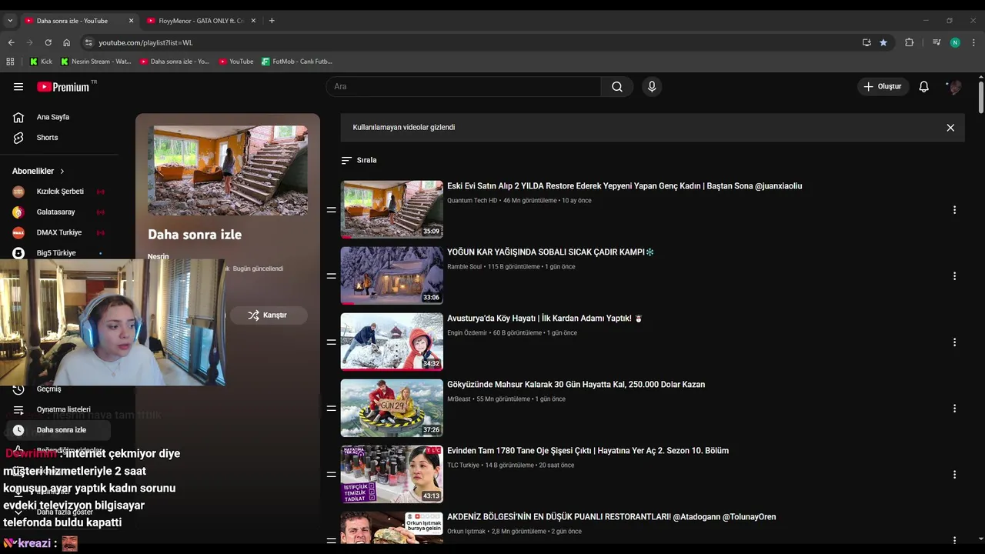Viewport: 985px width, 554px height.
Task: Click the YouTube Premium logo
Action: [65, 87]
